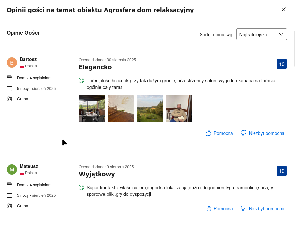Open the photo of man sitting
The width and height of the screenshot is (295, 234).
coord(179,109)
